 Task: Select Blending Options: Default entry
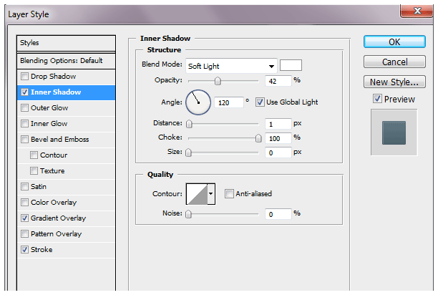point(62,61)
